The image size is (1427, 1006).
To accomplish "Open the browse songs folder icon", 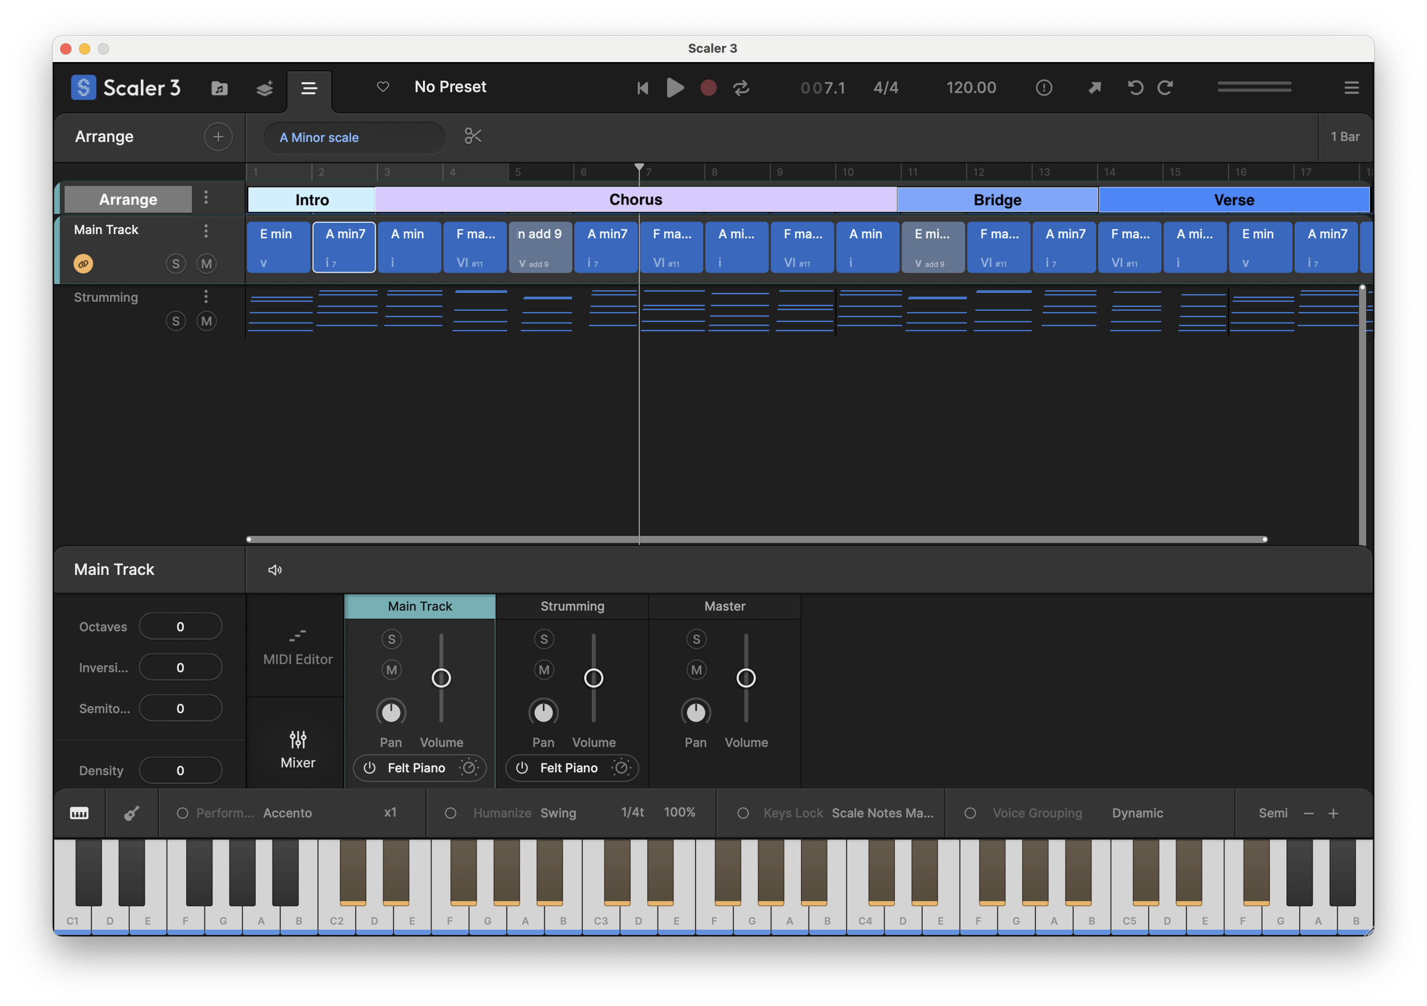I will tap(220, 88).
